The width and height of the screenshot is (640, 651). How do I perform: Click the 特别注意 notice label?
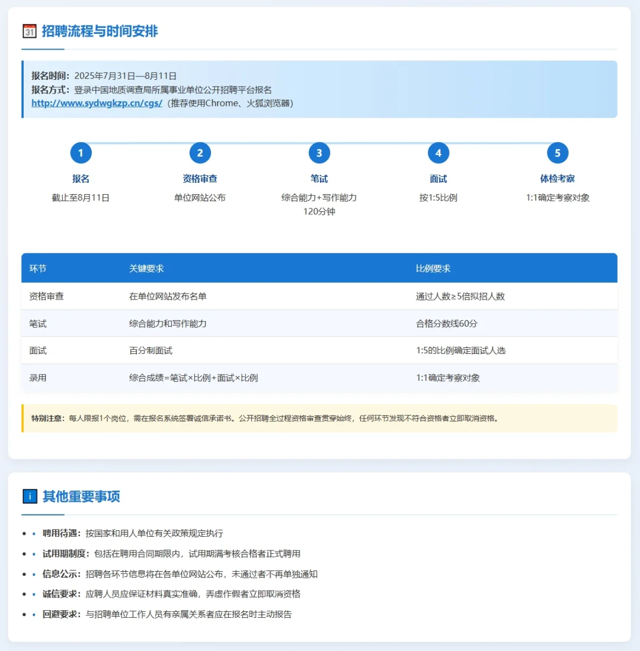click(47, 418)
